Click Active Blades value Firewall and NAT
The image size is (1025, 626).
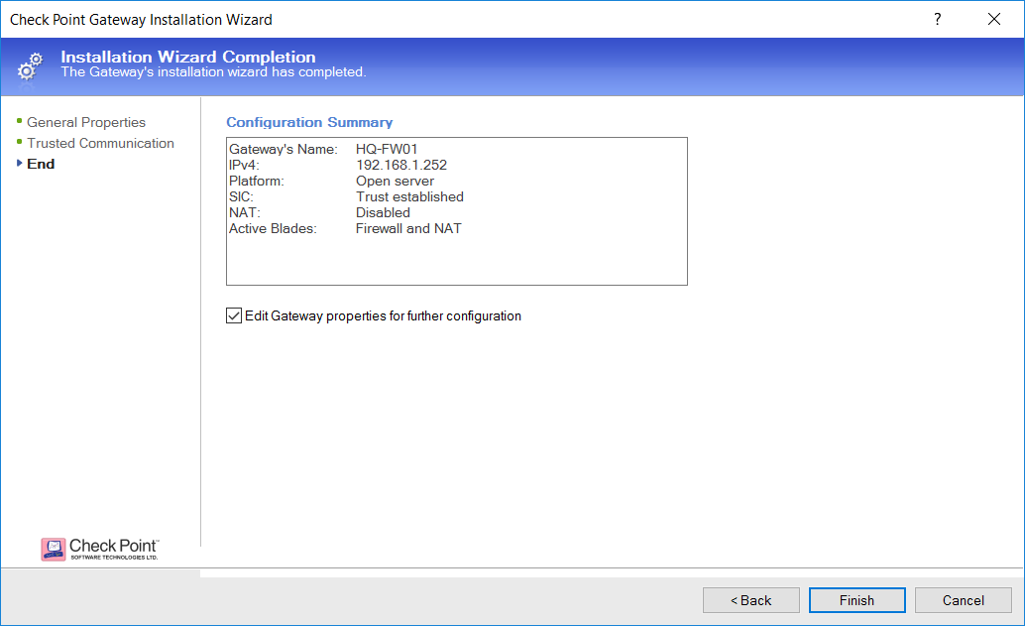(408, 228)
